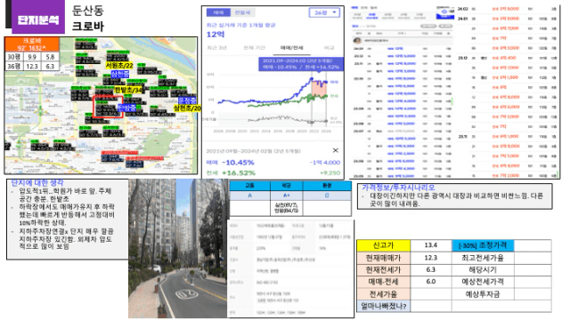Click the 한밭초/34 yellow map label
The width and height of the screenshot is (570, 320).
(x=128, y=90)
